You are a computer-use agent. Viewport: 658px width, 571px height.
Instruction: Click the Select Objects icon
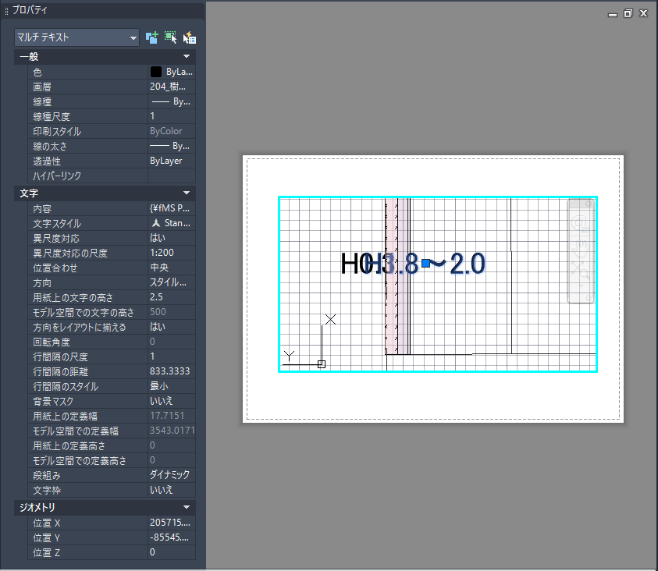170,37
